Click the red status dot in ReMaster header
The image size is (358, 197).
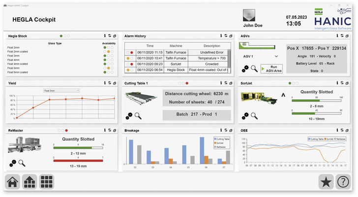(66, 131)
